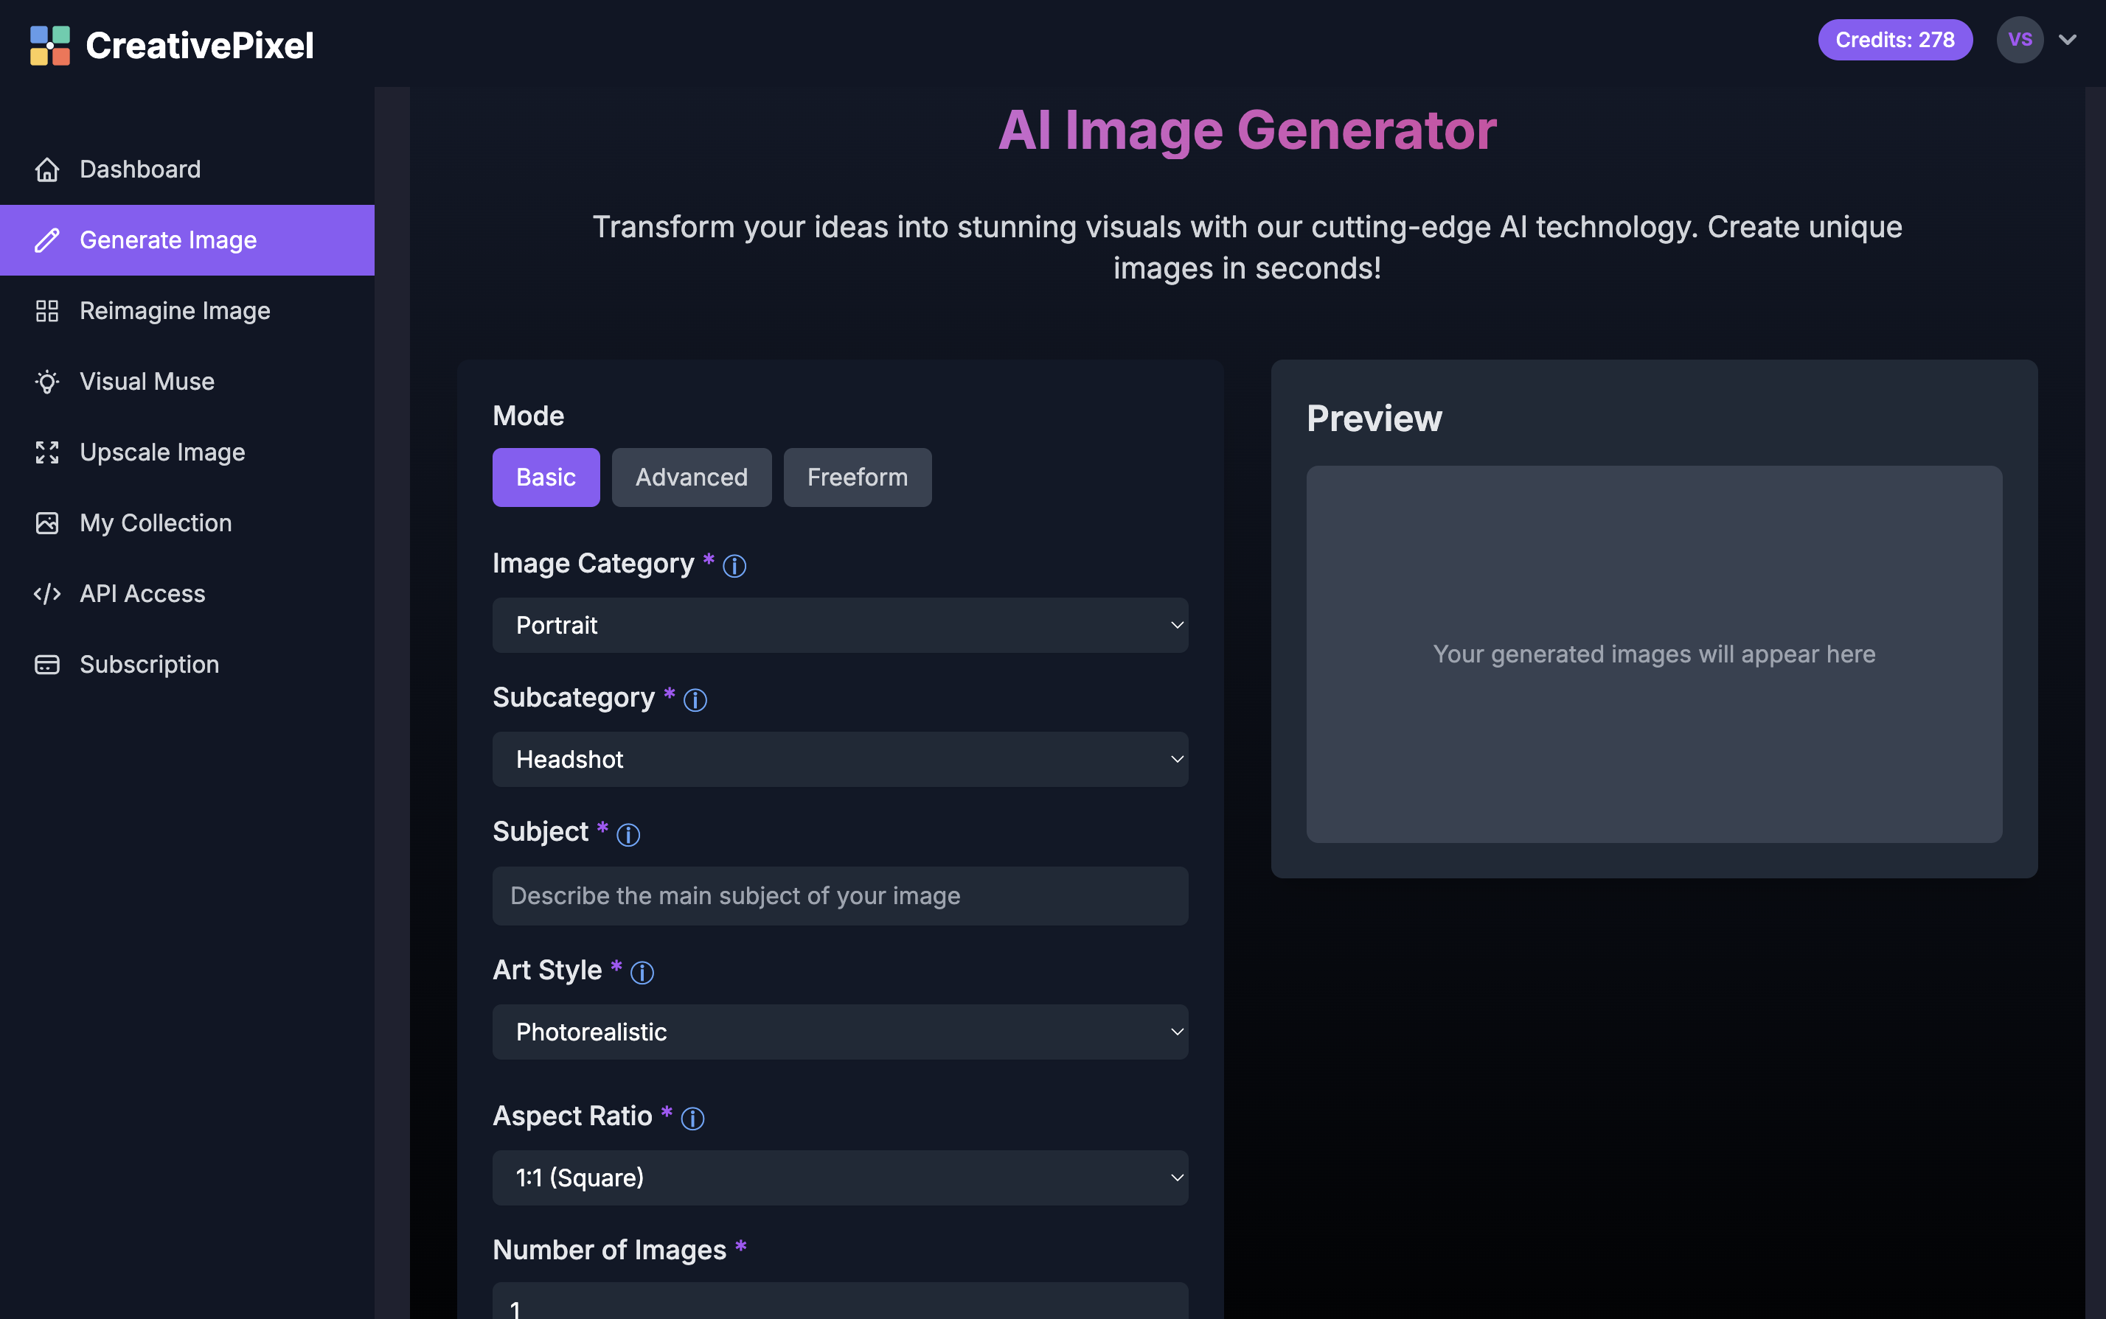Show info tooltip for Image Category
Screen dimensions: 2106x1319
point(734,566)
